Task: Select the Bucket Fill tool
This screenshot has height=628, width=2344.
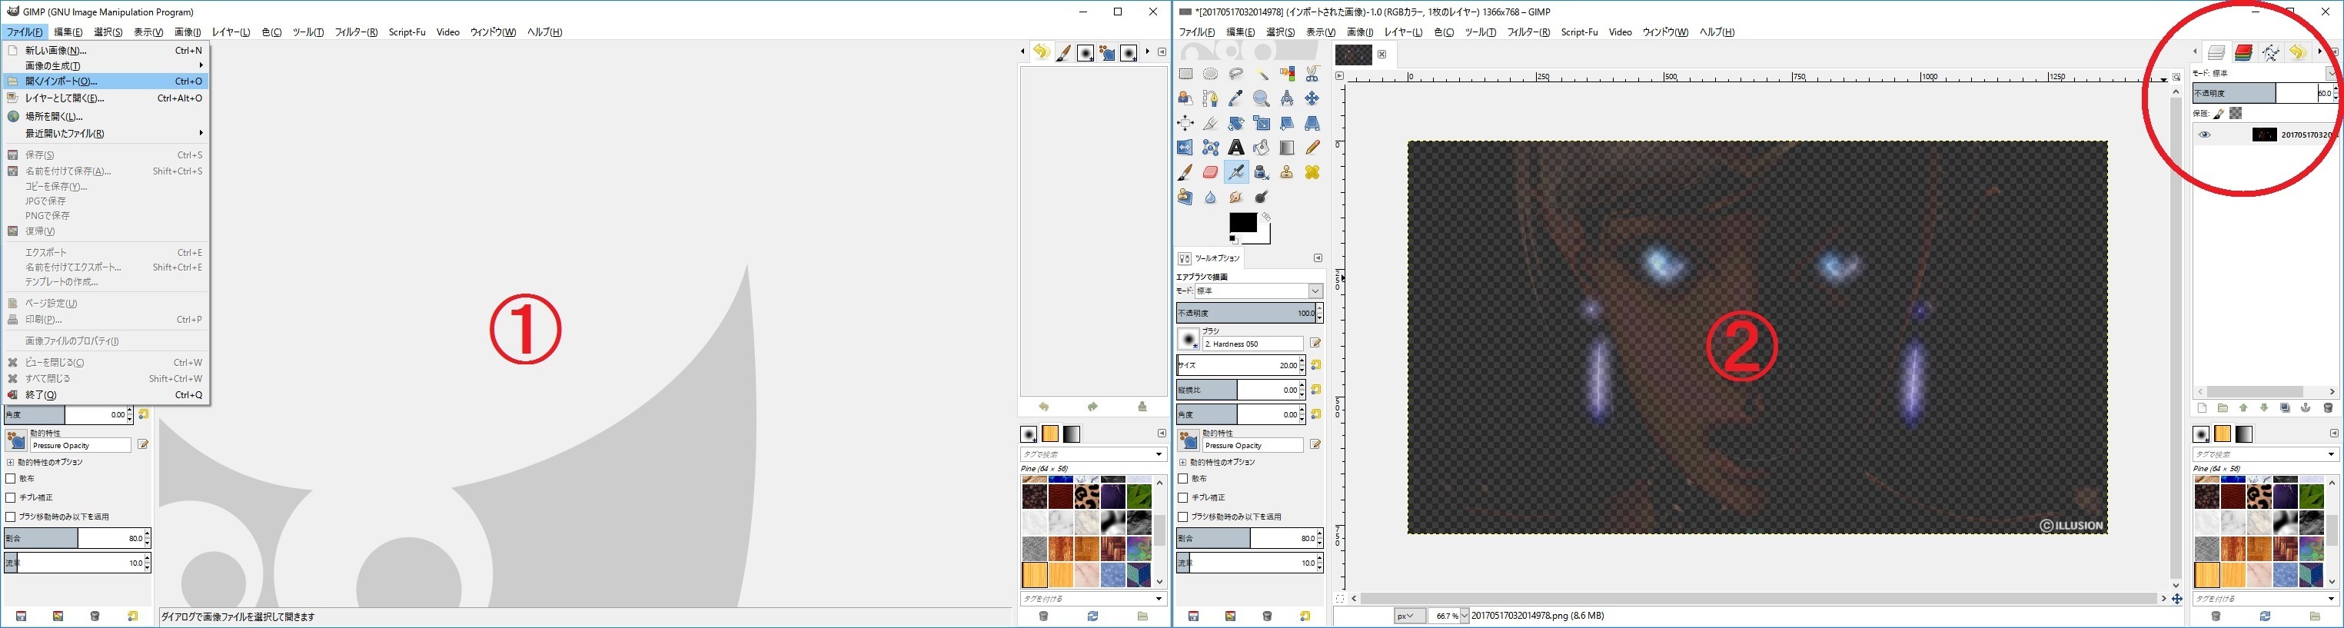Action: click(x=1261, y=148)
